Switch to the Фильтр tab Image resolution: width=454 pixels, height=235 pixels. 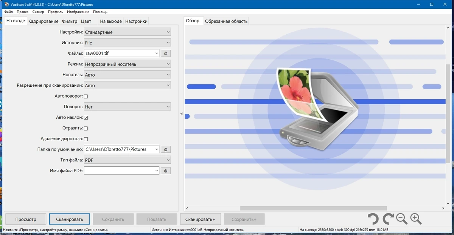pos(70,21)
